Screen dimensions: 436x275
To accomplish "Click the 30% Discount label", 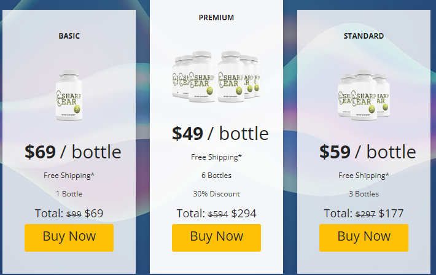I will (x=216, y=194).
